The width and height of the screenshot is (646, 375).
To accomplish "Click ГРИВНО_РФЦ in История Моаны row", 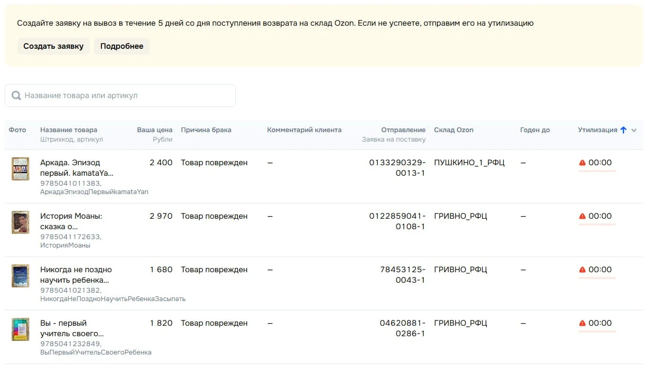I will click(461, 216).
